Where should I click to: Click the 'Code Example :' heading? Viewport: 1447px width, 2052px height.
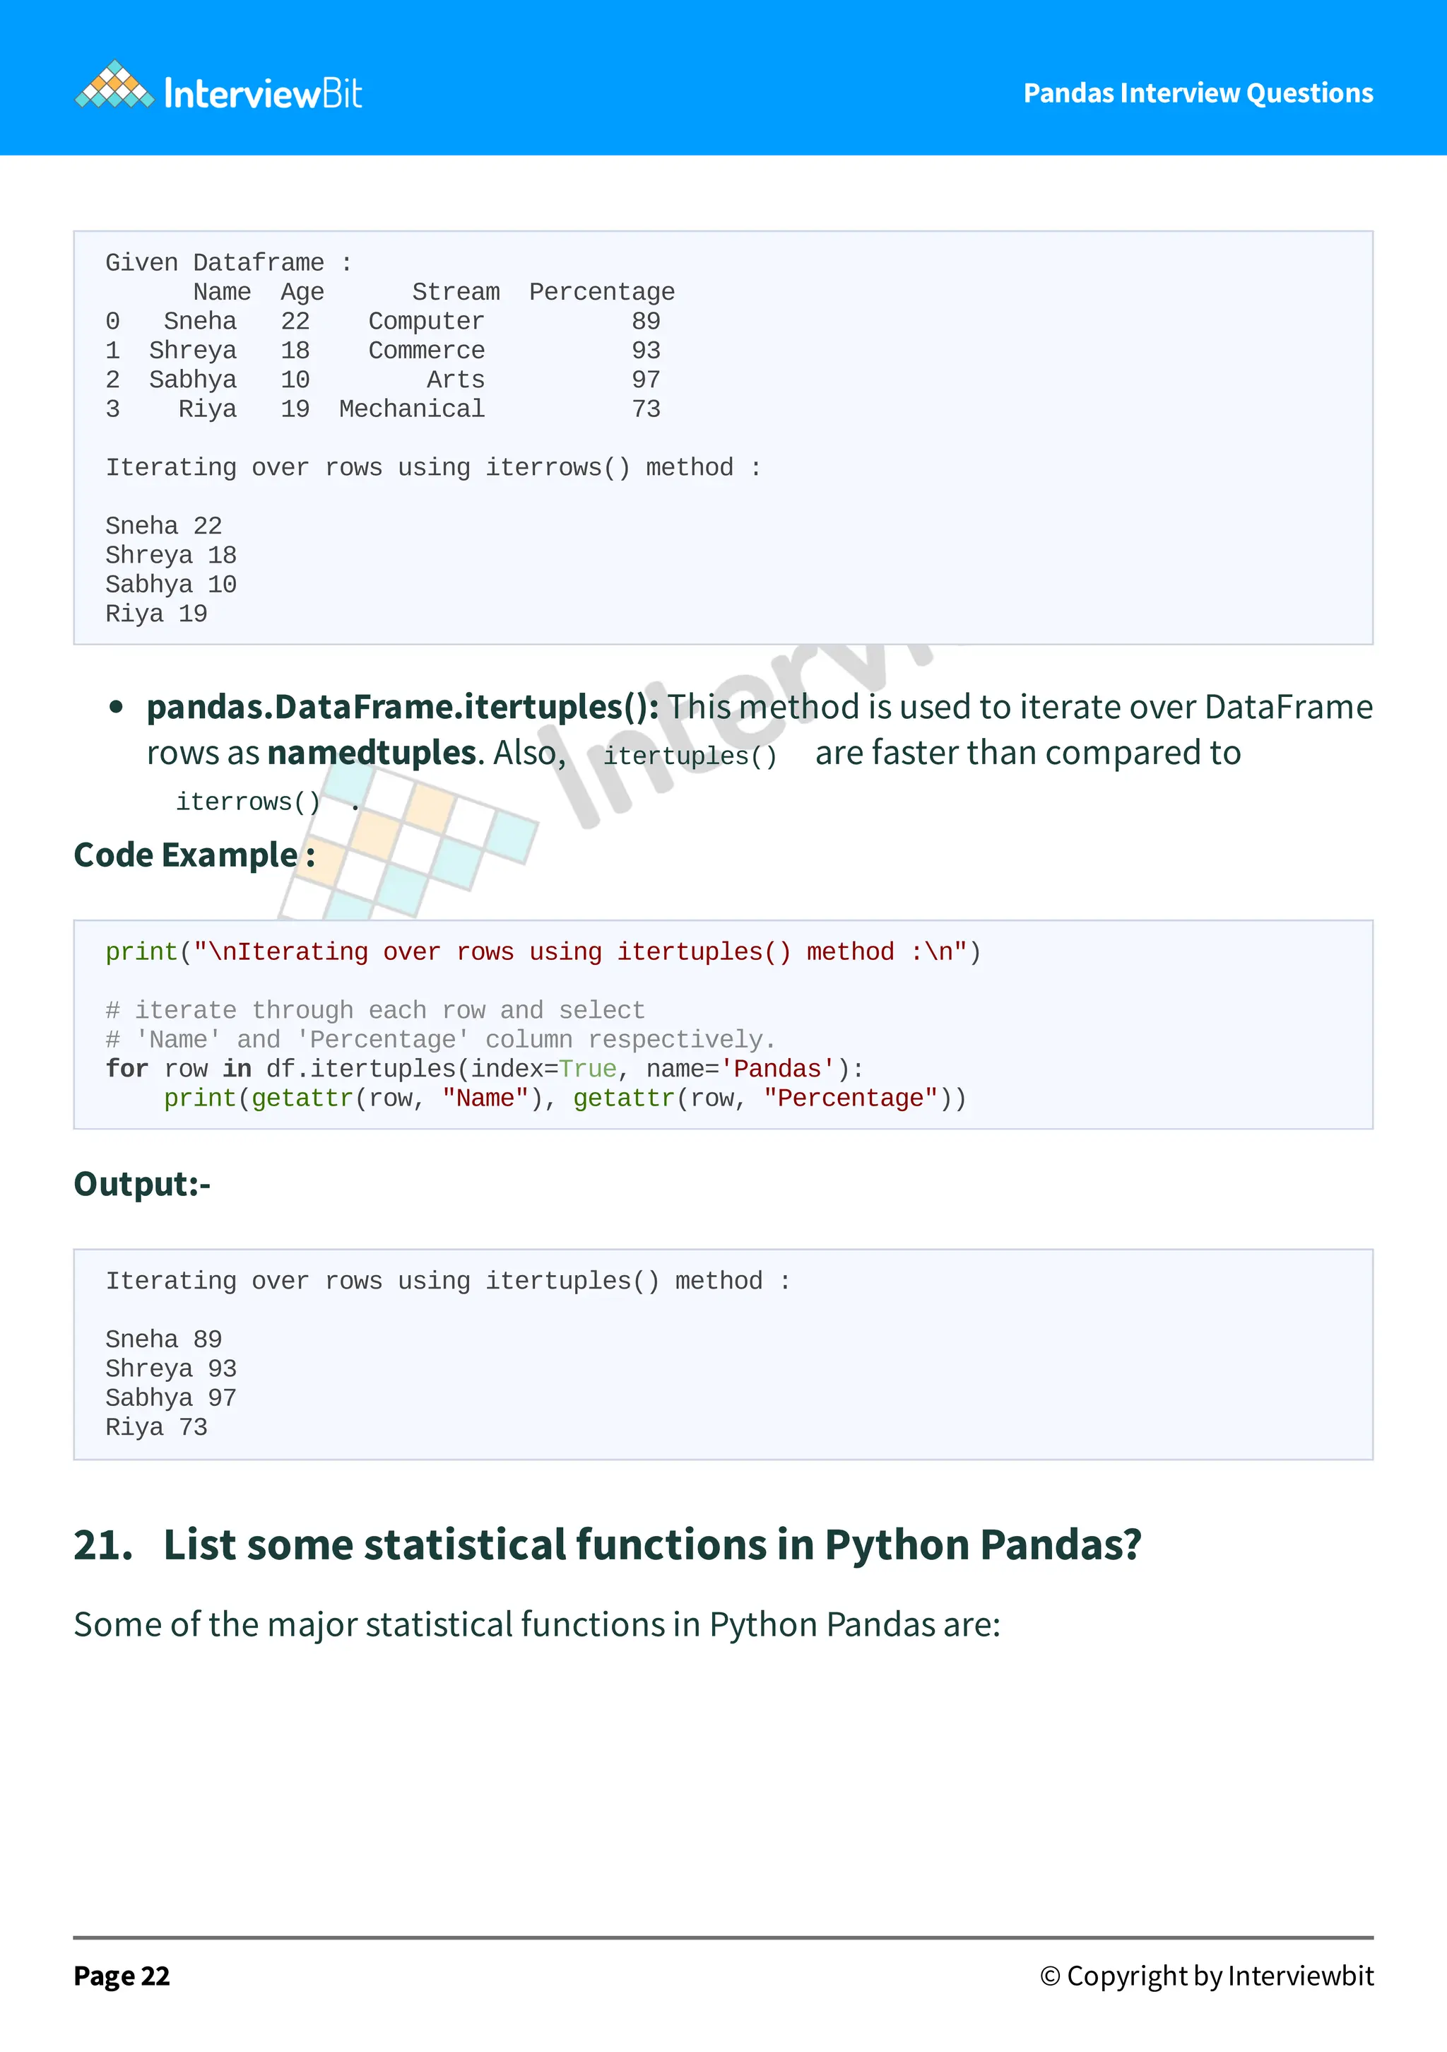point(194,855)
